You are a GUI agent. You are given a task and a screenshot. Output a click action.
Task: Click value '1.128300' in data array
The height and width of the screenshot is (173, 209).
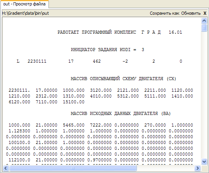point(19,131)
